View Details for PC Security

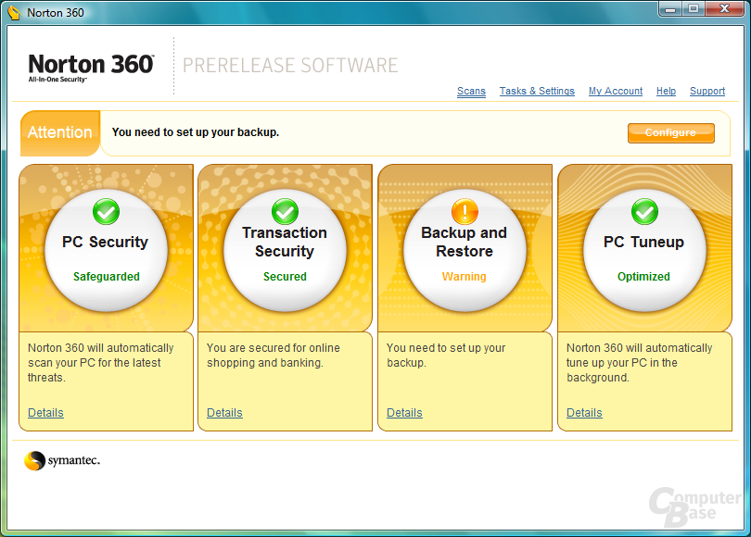click(x=45, y=413)
